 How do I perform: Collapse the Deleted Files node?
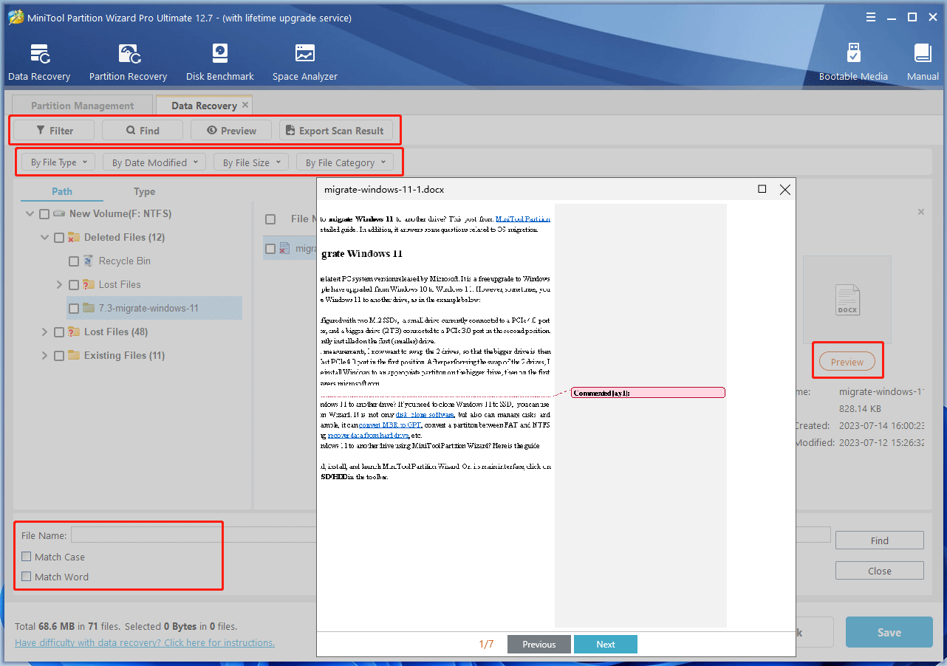45,237
